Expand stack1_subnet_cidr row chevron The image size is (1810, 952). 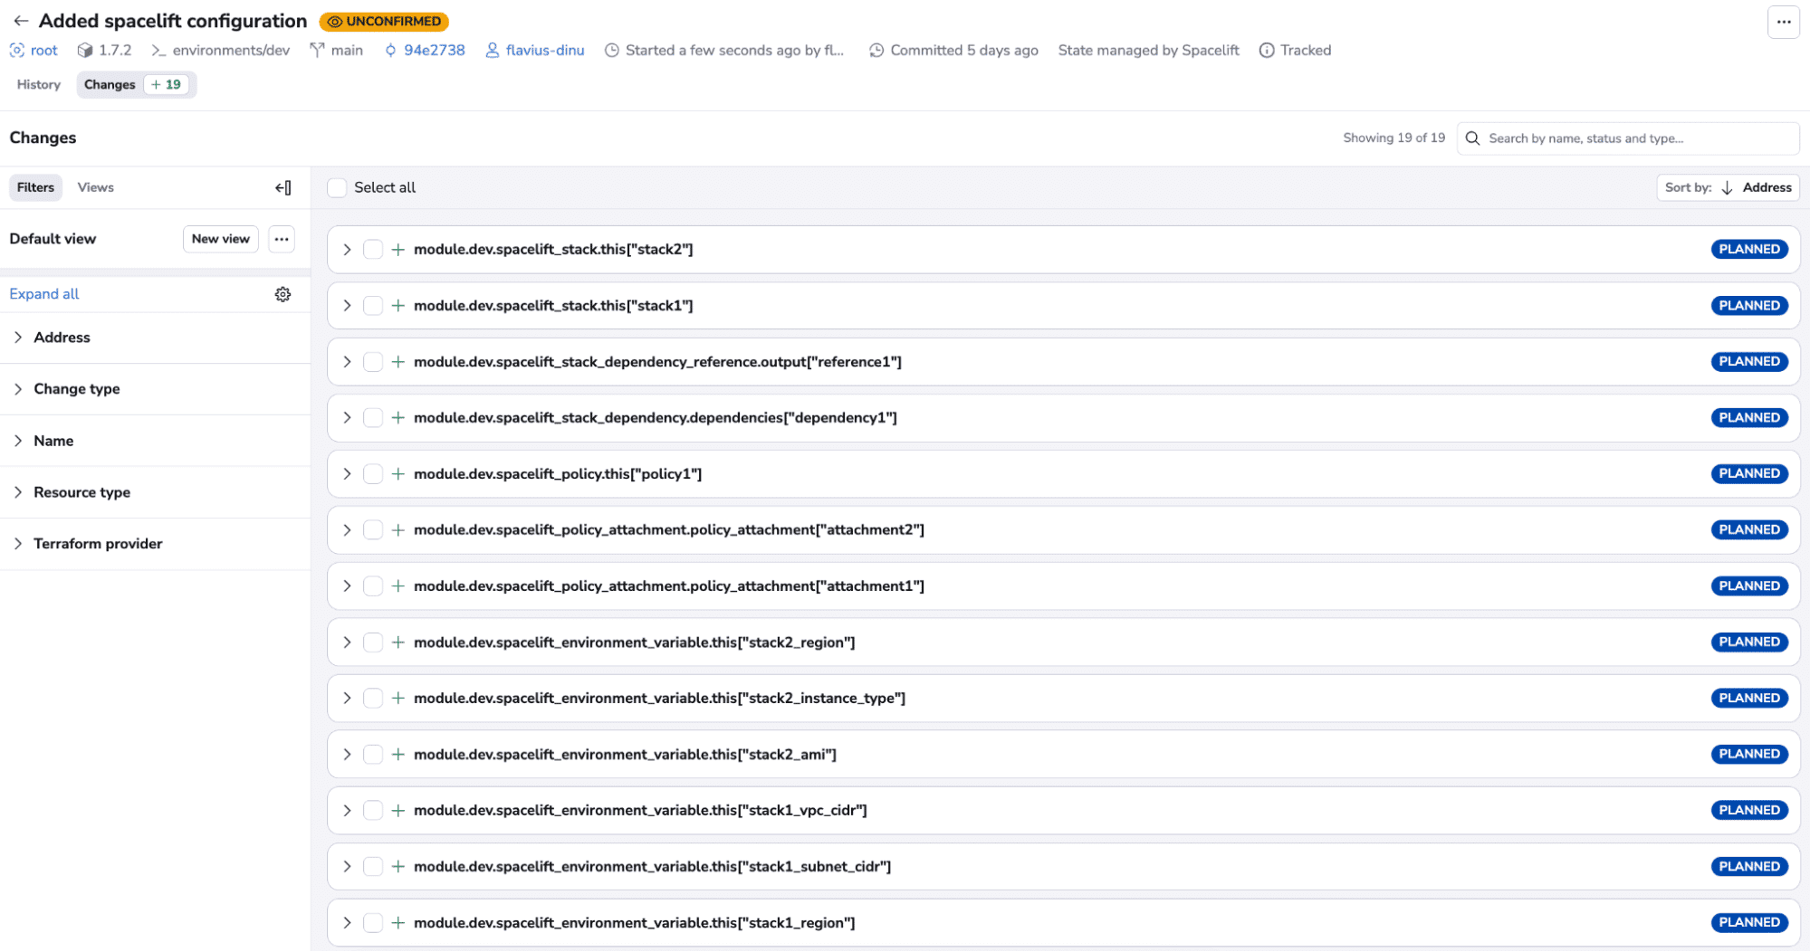[x=347, y=867]
